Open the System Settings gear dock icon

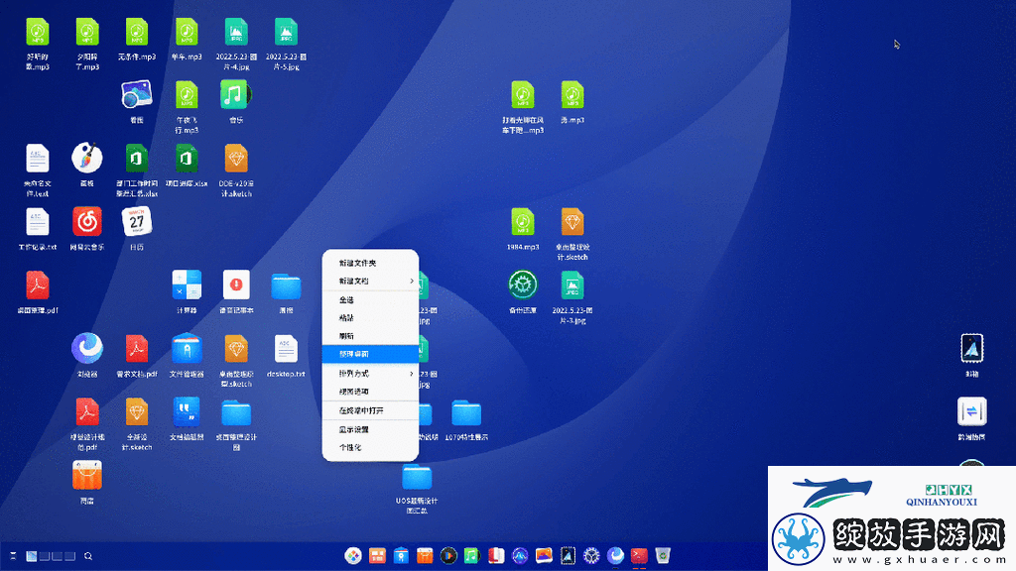click(591, 555)
